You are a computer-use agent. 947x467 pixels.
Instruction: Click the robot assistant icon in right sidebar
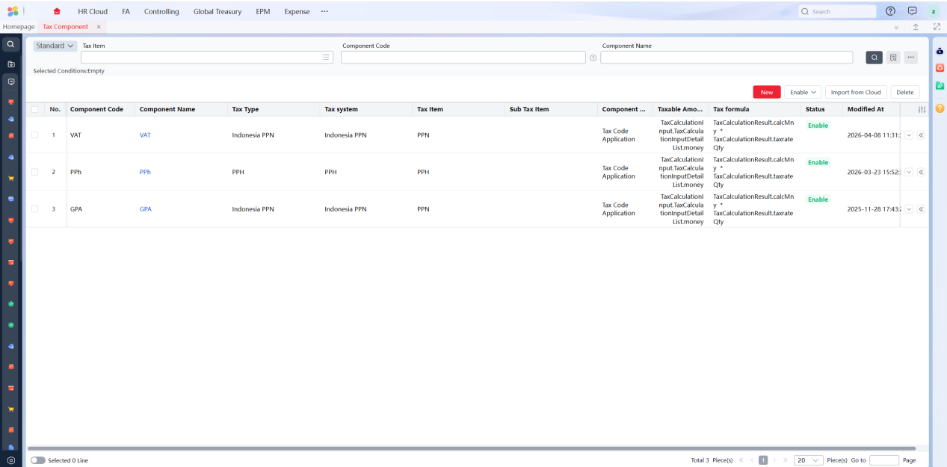tap(940, 51)
